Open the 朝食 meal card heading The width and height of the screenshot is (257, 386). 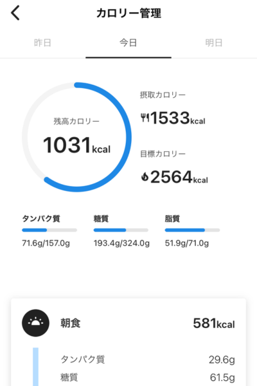pyautogui.click(x=71, y=323)
